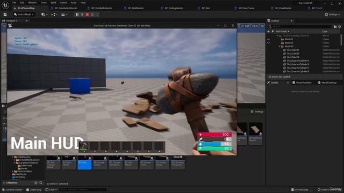
Task: Open Outliner settings gear
Action: [x=340, y=26]
